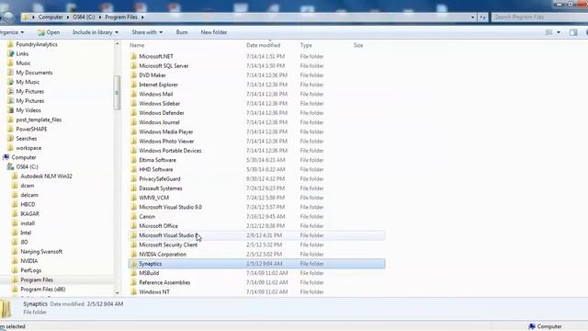Screen dimensions: 588x331
Task: Click the Burn button
Action: coord(182,32)
